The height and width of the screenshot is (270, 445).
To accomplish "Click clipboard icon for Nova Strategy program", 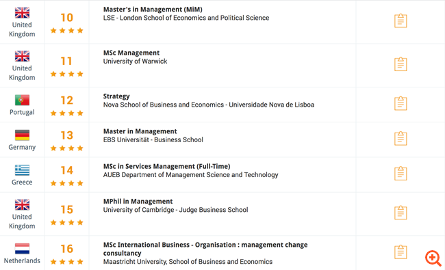I will [x=400, y=103].
